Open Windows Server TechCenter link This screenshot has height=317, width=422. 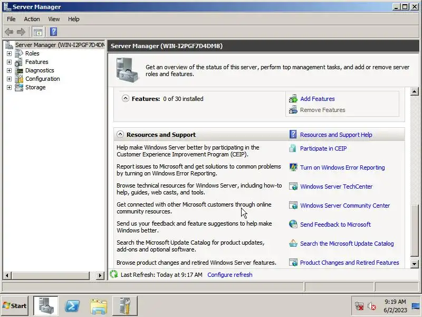pyautogui.click(x=336, y=187)
